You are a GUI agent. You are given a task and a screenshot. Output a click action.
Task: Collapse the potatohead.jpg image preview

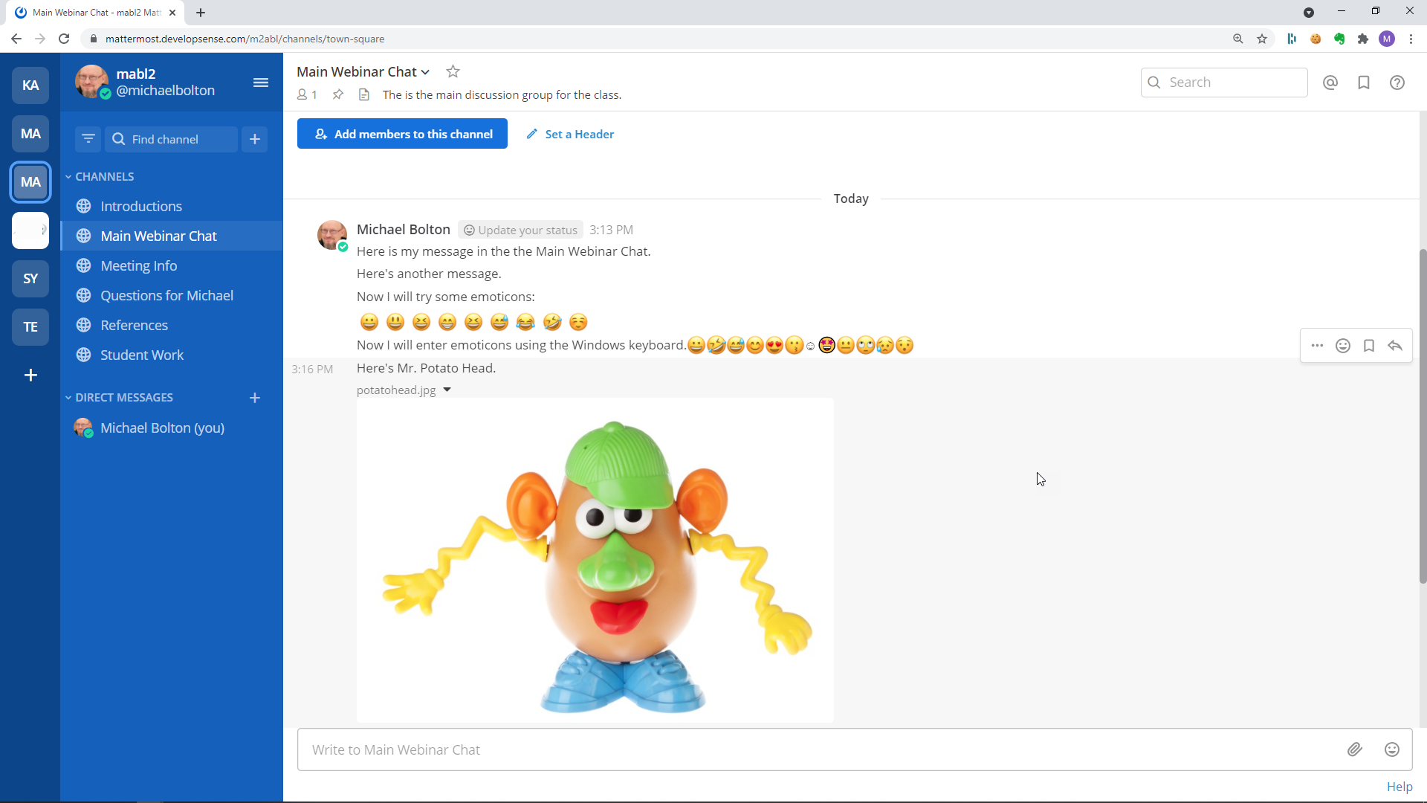coord(447,390)
